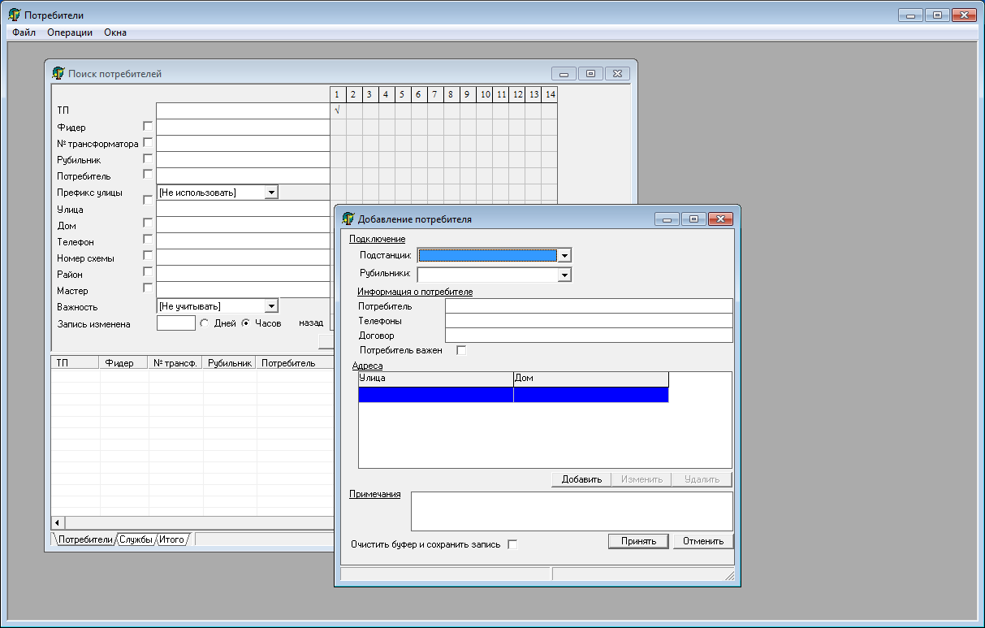
Task: Open the Операции menu
Action: (70, 32)
